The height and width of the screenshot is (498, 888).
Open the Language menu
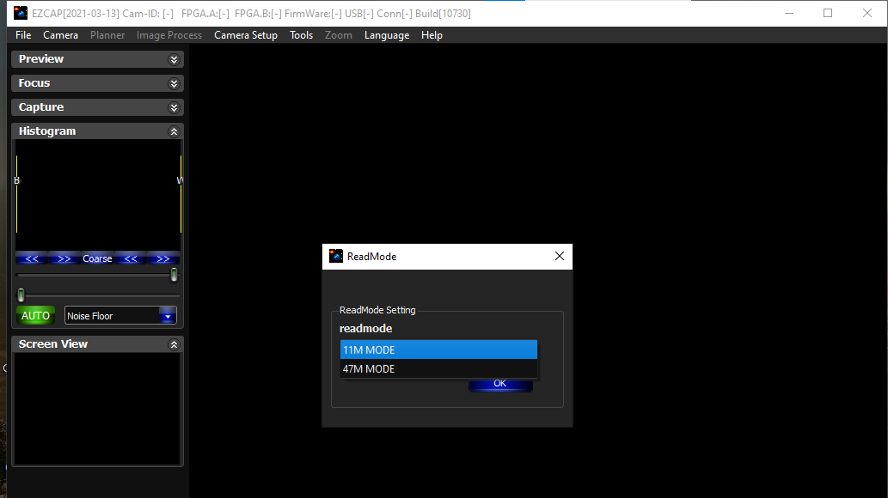tap(387, 35)
